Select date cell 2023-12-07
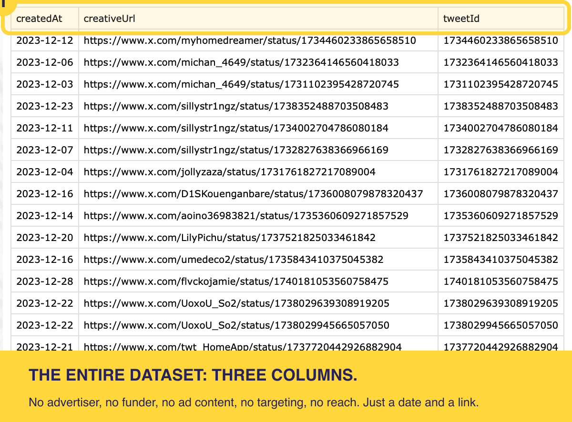This screenshot has width=572, height=422. (45, 150)
